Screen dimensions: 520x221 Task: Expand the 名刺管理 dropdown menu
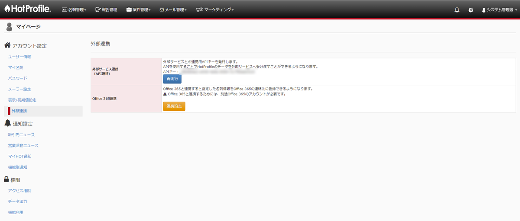[74, 10]
